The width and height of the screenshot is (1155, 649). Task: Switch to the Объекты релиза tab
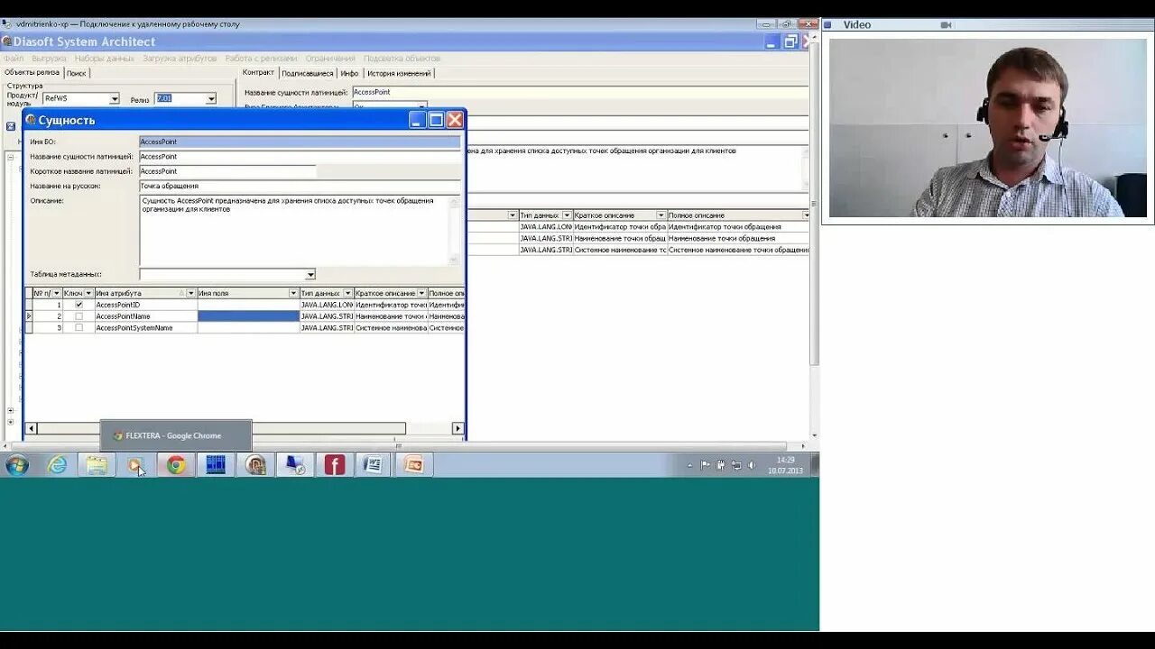32,72
